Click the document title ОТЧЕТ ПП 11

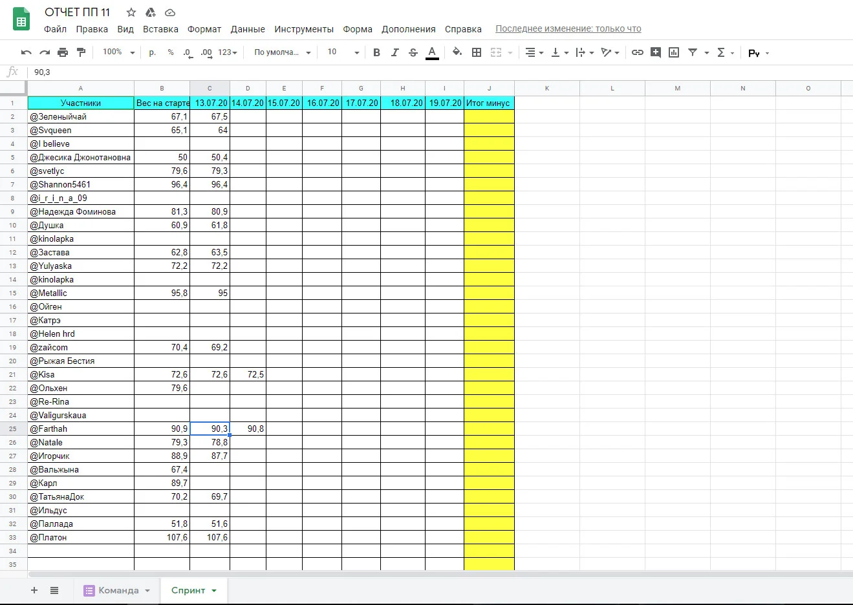(x=78, y=12)
